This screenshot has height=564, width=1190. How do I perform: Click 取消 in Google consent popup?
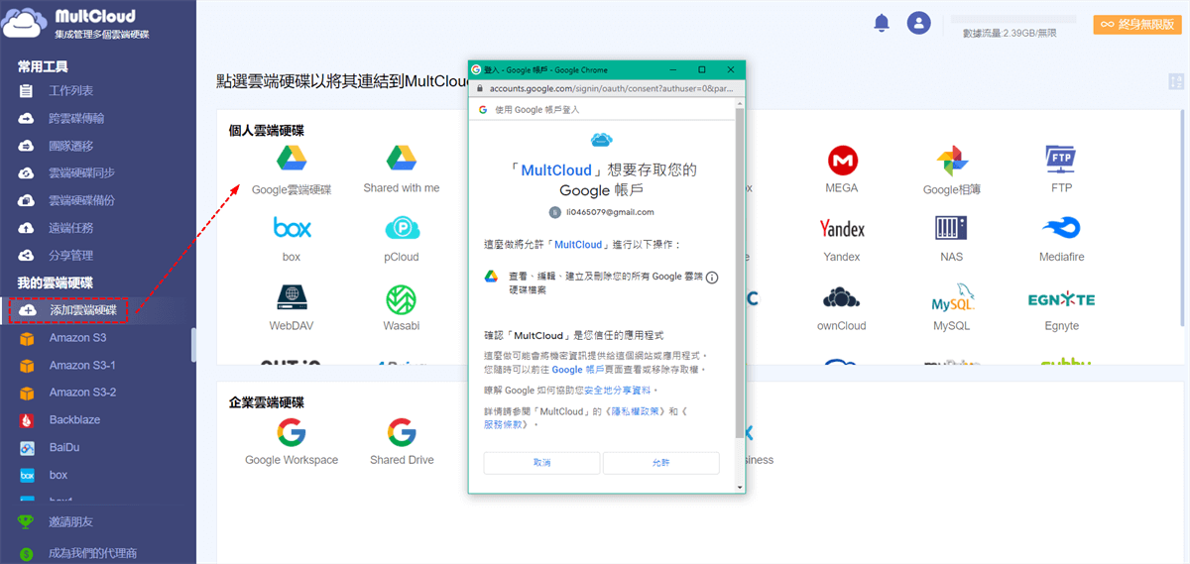[541, 463]
